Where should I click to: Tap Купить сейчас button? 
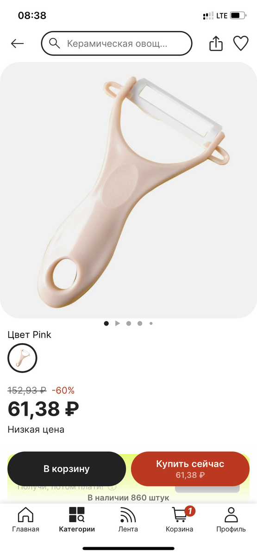coord(190,469)
